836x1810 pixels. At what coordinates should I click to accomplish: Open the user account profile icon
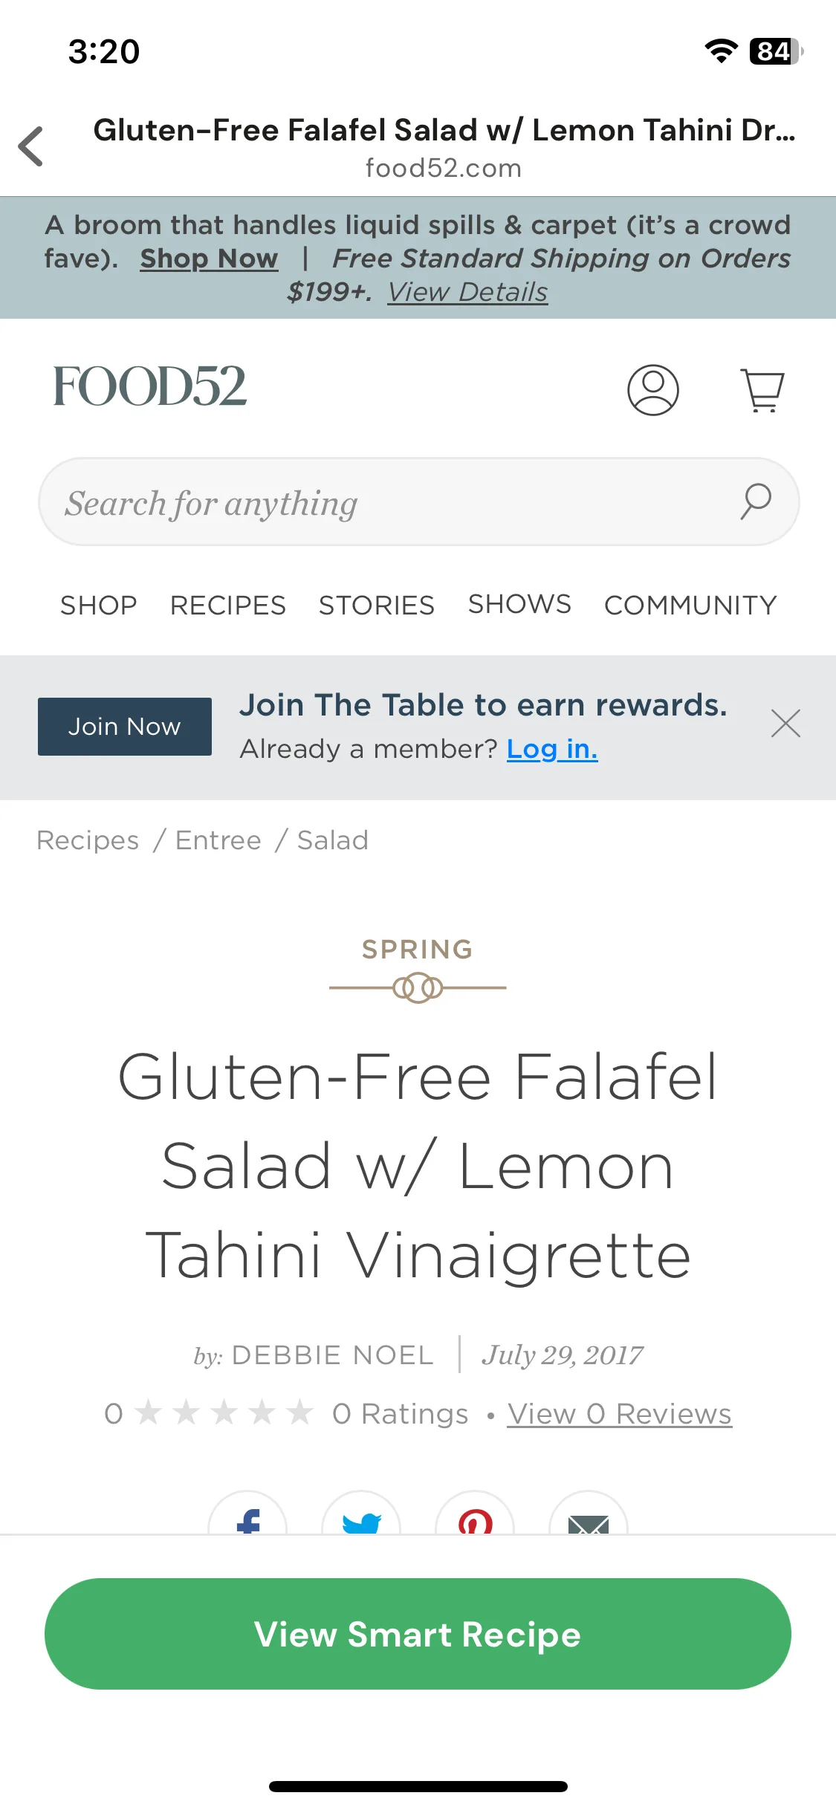tap(653, 390)
